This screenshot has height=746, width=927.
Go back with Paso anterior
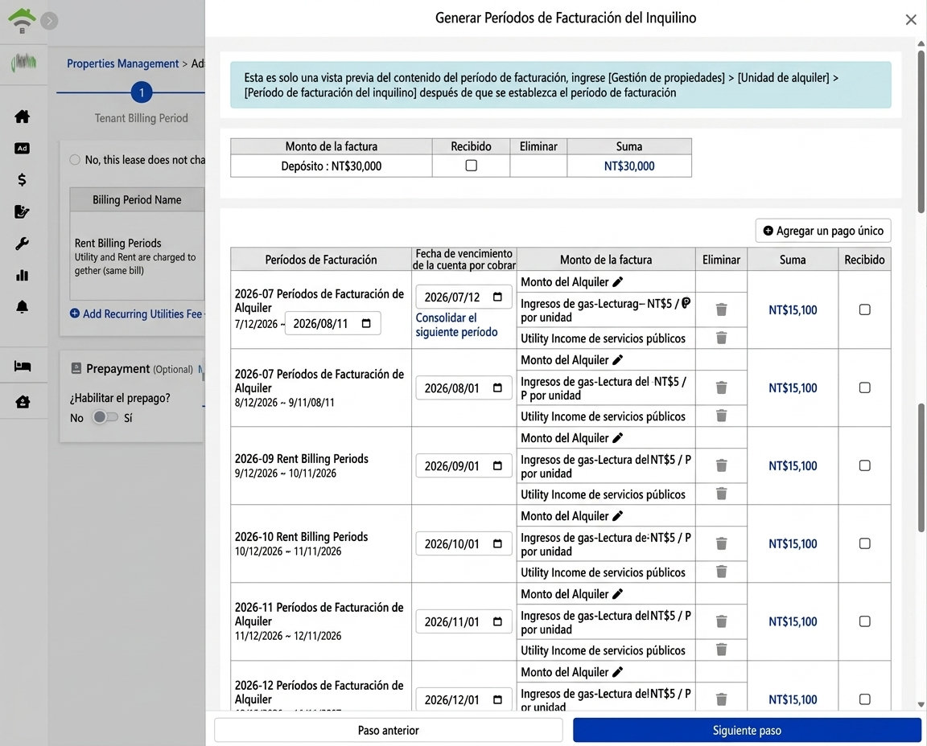[388, 730]
